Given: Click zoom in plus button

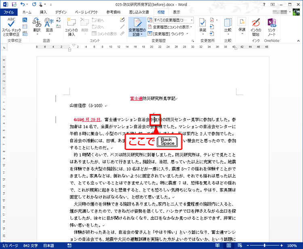Looking at the screenshot, I should 282,245.
